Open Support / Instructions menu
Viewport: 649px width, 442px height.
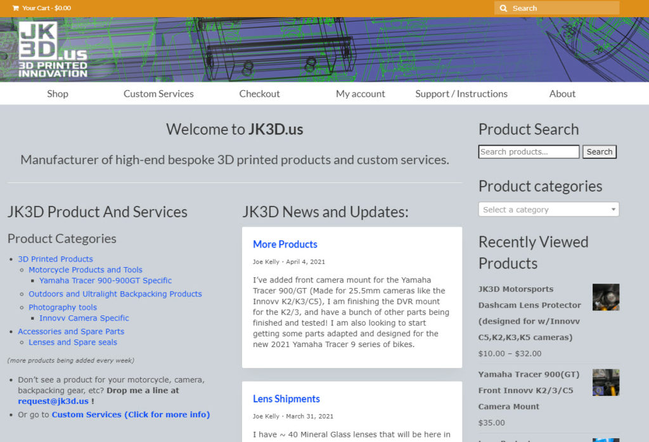461,94
